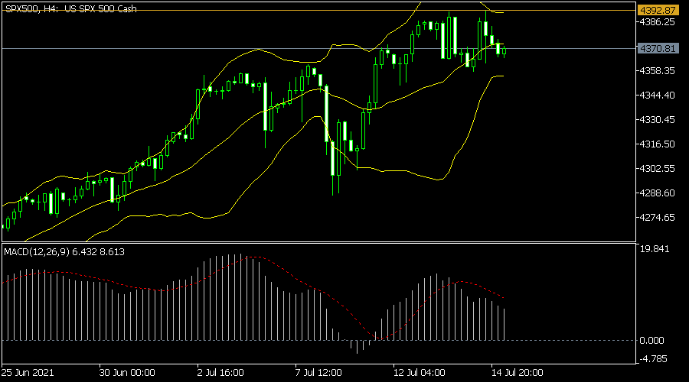
Task: Click the SPX500, H4 chart title text
Action: point(70,8)
